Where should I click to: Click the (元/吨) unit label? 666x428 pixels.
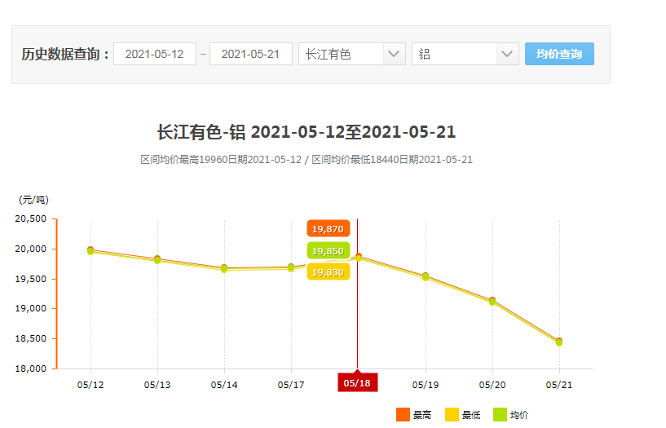[34, 200]
